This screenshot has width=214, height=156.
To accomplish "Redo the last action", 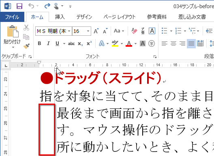I will coord(47,6).
